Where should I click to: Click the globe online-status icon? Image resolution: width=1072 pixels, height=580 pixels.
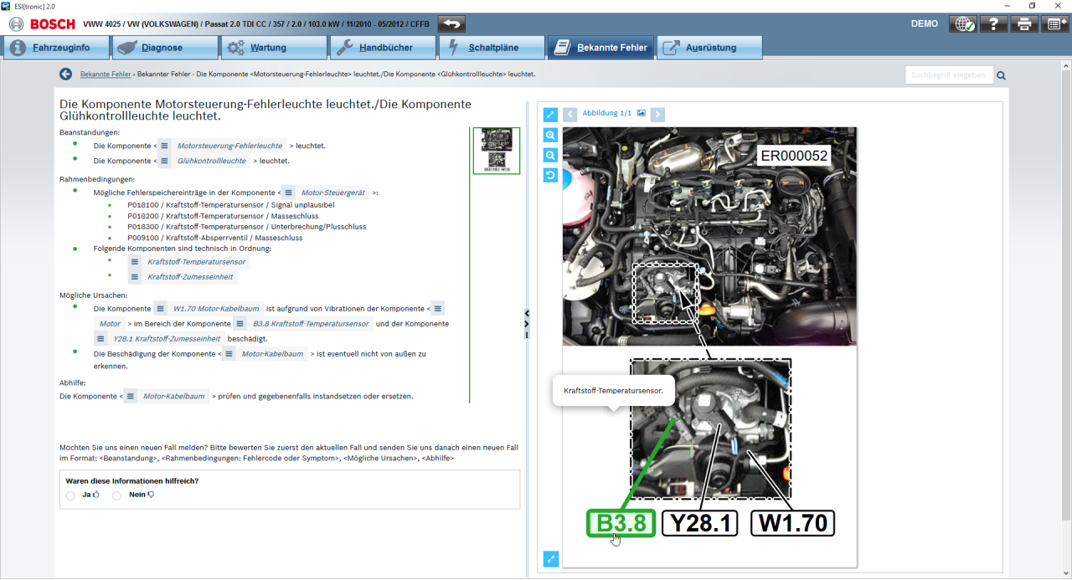tap(963, 23)
